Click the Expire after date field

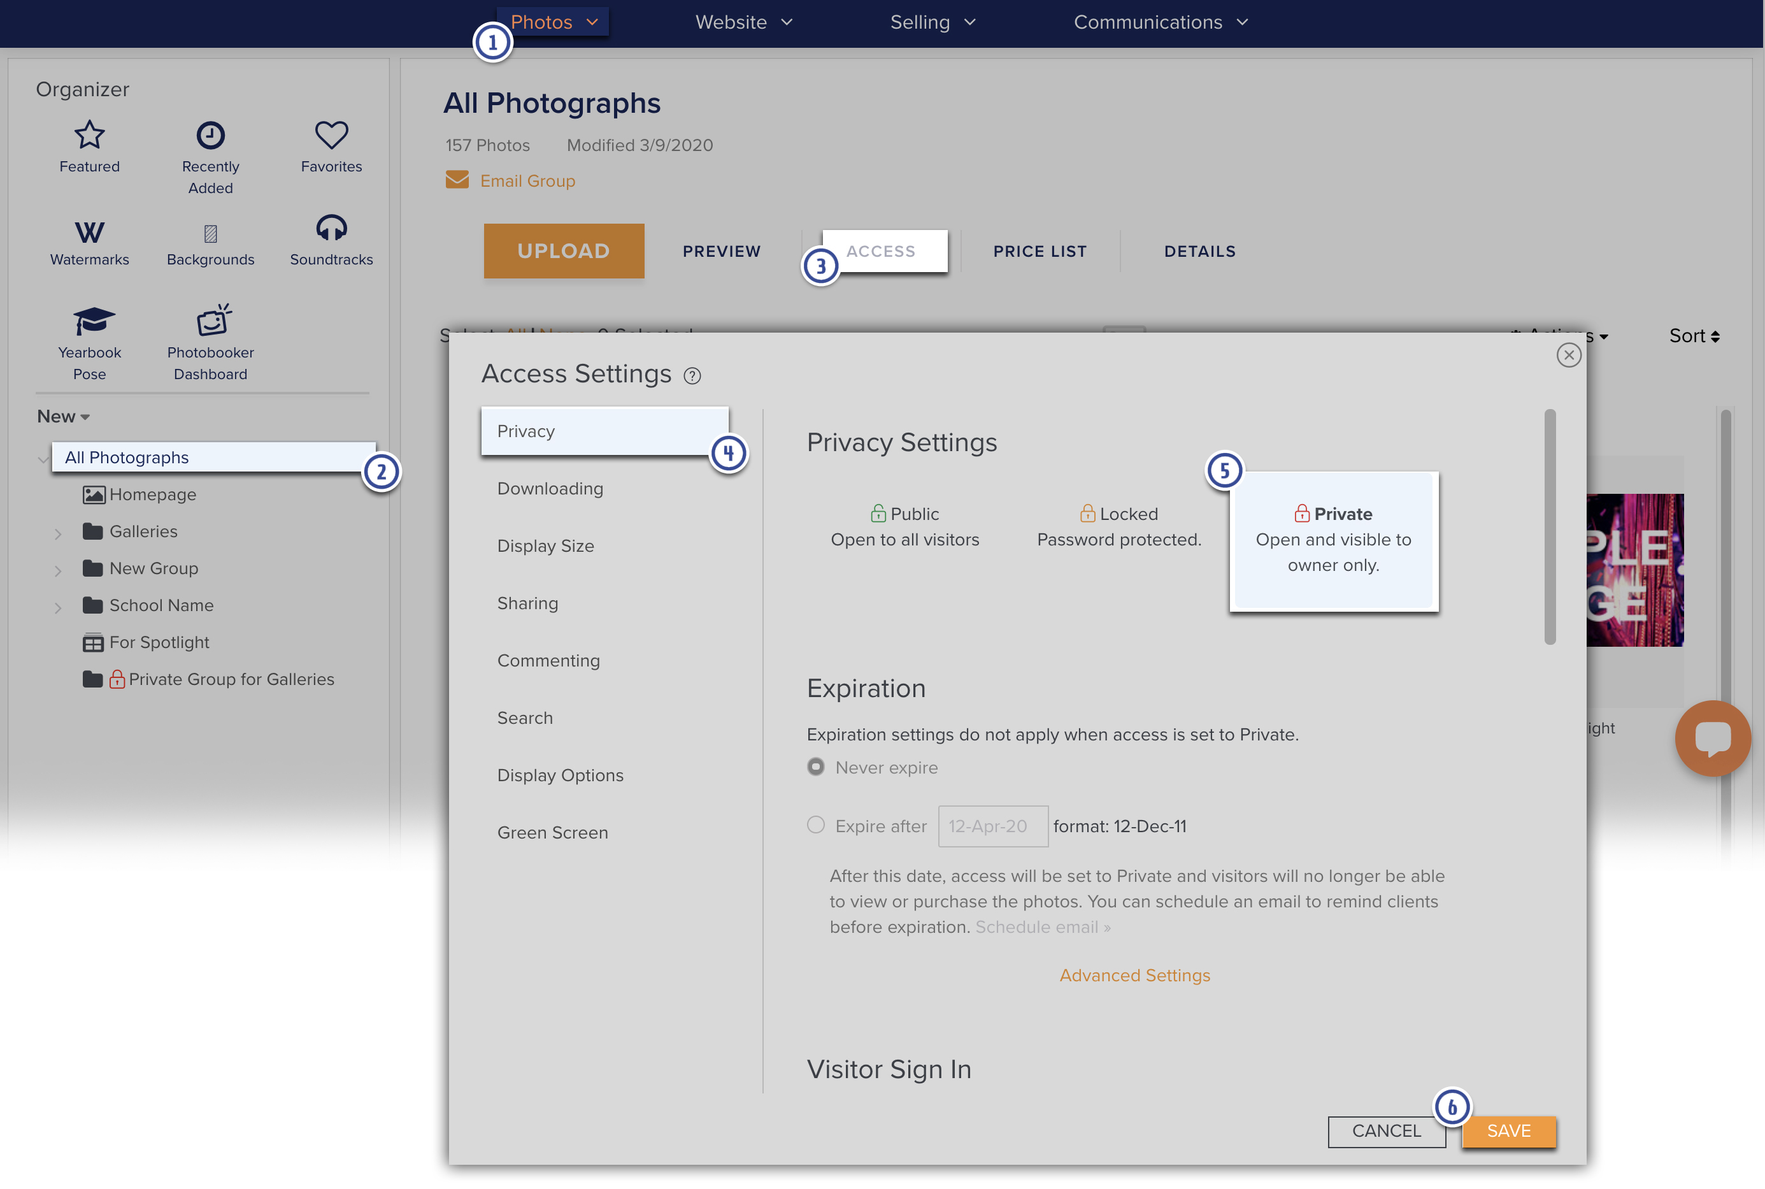click(993, 826)
